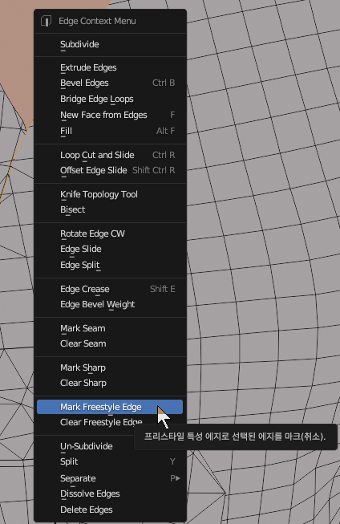This screenshot has width=340, height=524.
Task: Run Bridge Edge Loops
Action: [x=110, y=100]
